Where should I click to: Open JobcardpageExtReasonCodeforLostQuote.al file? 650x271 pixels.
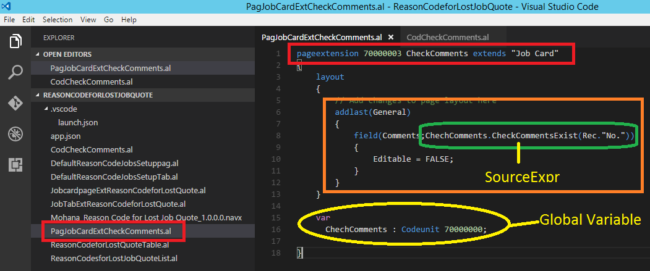pos(128,190)
